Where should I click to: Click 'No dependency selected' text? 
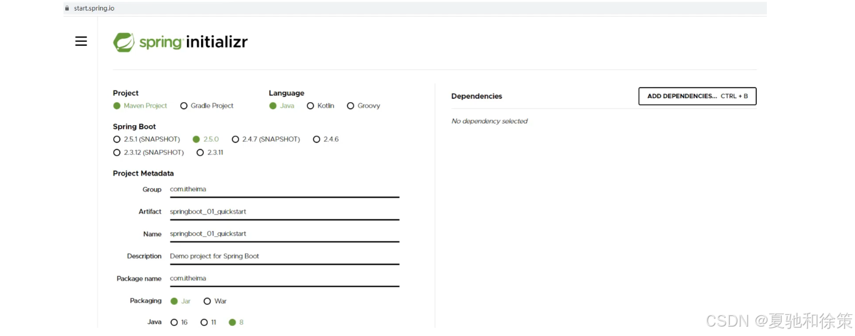tap(489, 121)
